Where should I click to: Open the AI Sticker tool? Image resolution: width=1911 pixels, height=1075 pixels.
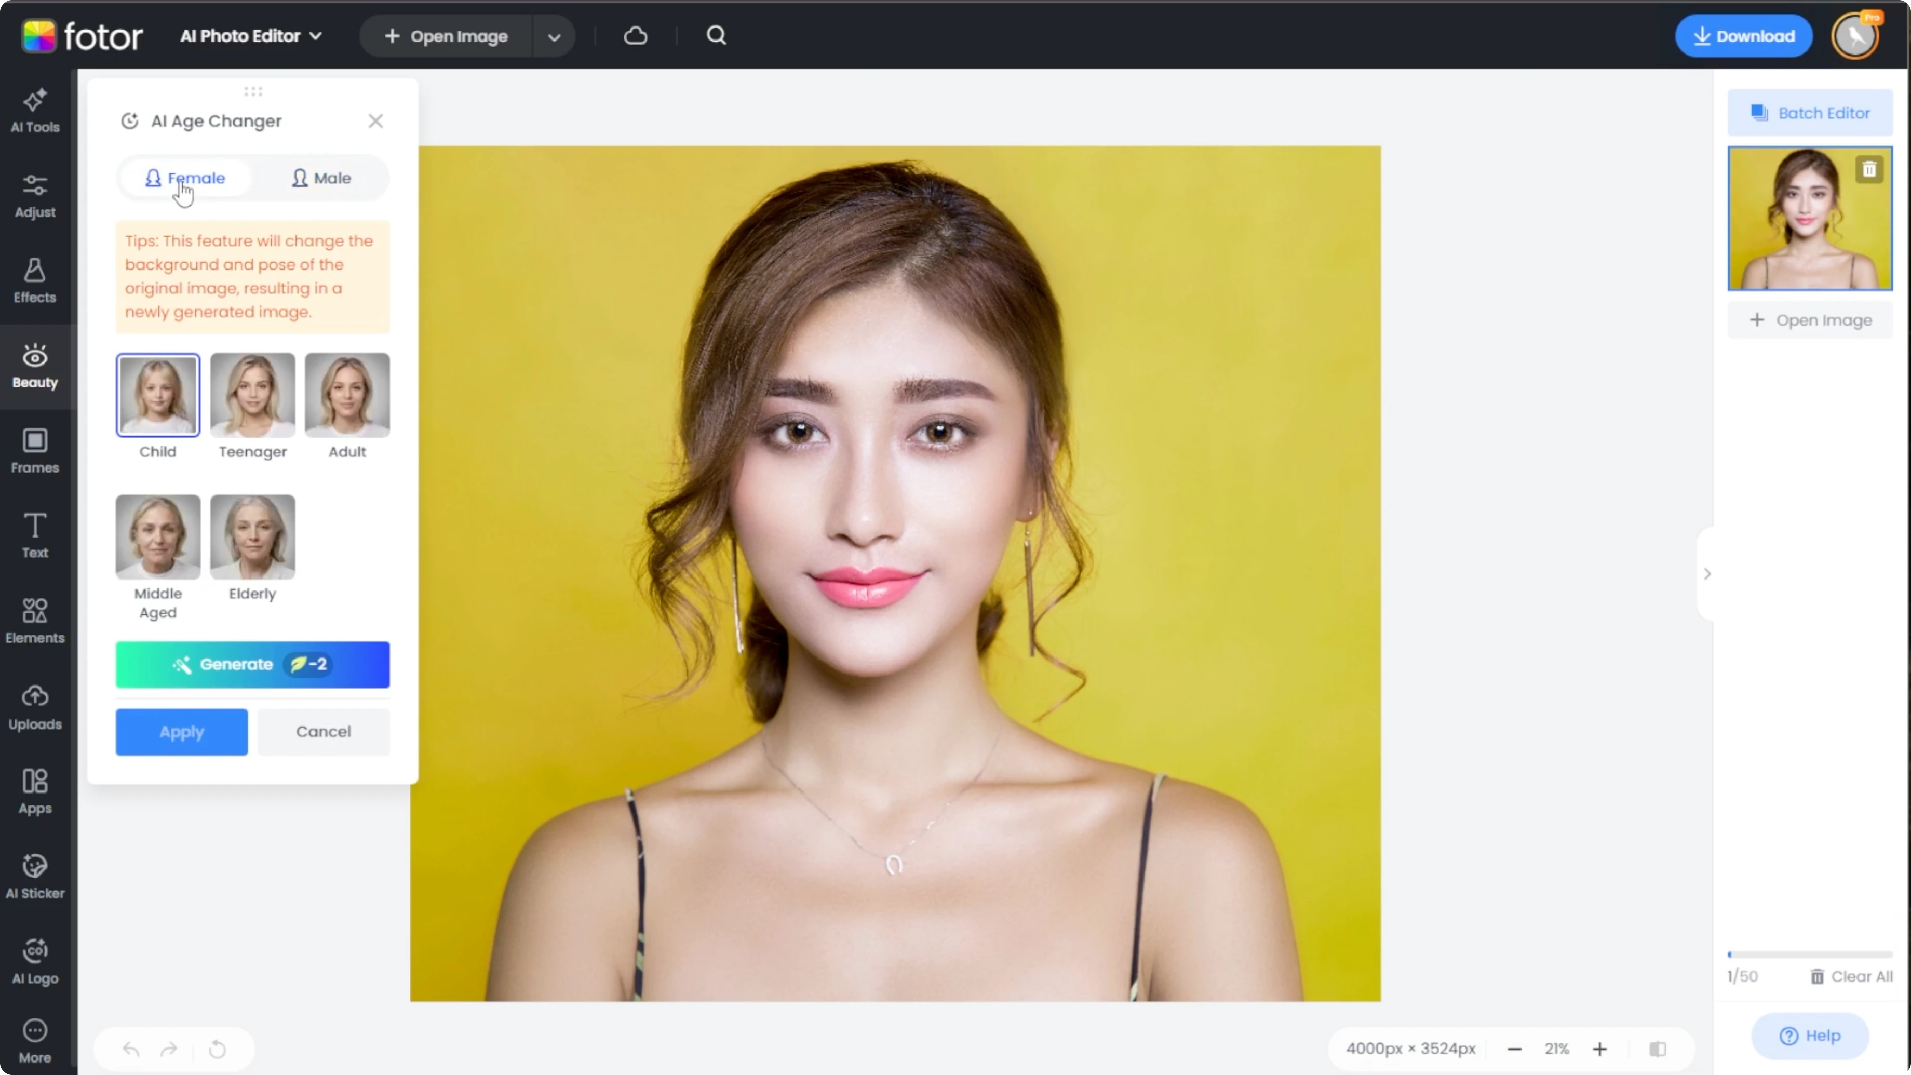35,877
